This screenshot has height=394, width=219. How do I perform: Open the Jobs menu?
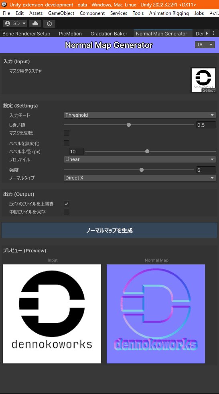tap(199, 13)
